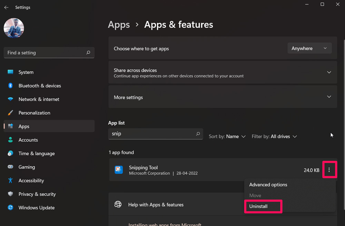The height and width of the screenshot is (226, 345).
Task: Expand the More settings section
Action: click(x=329, y=97)
